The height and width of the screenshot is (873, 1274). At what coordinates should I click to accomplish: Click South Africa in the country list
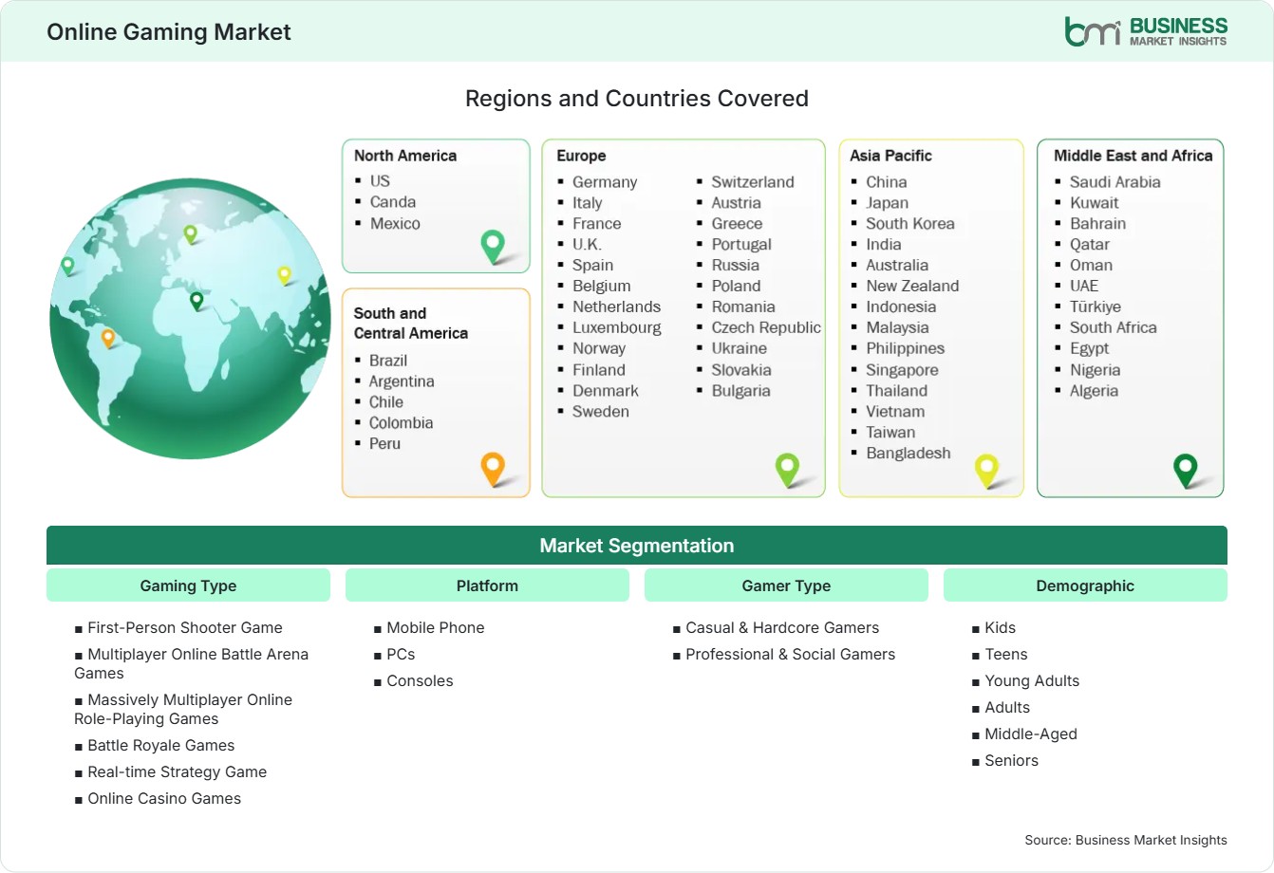click(1114, 327)
